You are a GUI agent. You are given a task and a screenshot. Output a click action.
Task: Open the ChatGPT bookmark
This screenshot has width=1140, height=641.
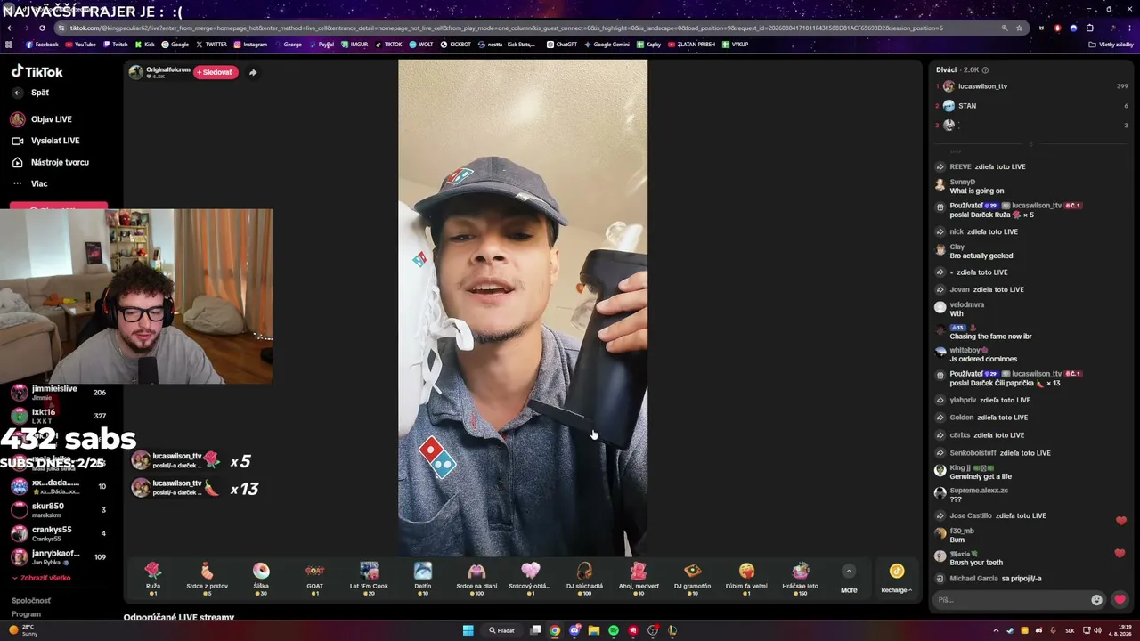tap(562, 45)
